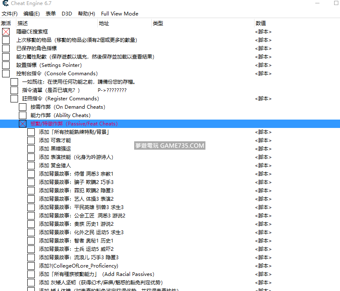Tick the Add Racial Passives checkbox

click(31, 274)
